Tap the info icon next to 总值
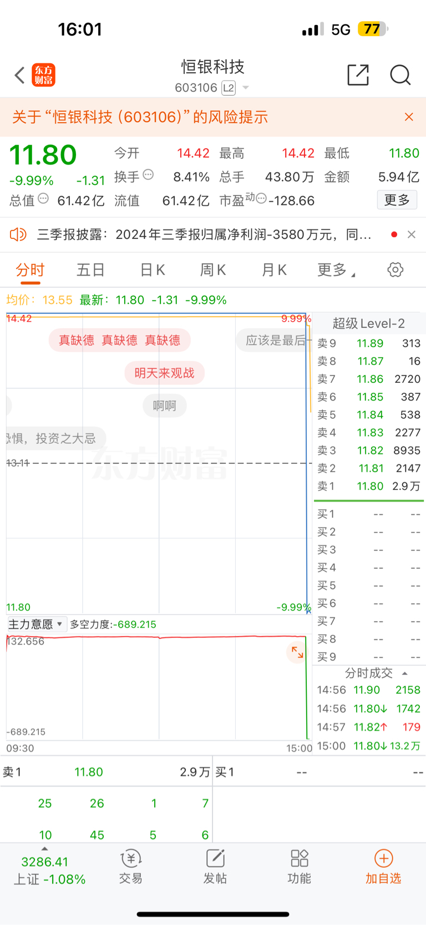The height and width of the screenshot is (925, 426). pyautogui.click(x=43, y=198)
